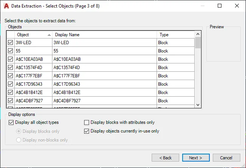Click the scrollbar up arrow
Viewport: 246px width, 168px height.
[x=198, y=34]
